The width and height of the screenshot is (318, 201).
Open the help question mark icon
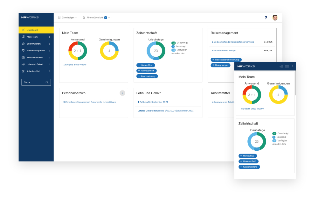[266, 18]
